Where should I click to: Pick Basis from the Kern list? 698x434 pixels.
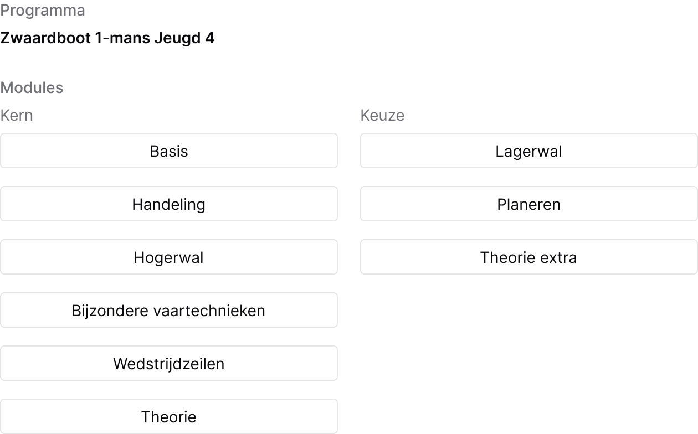click(169, 151)
